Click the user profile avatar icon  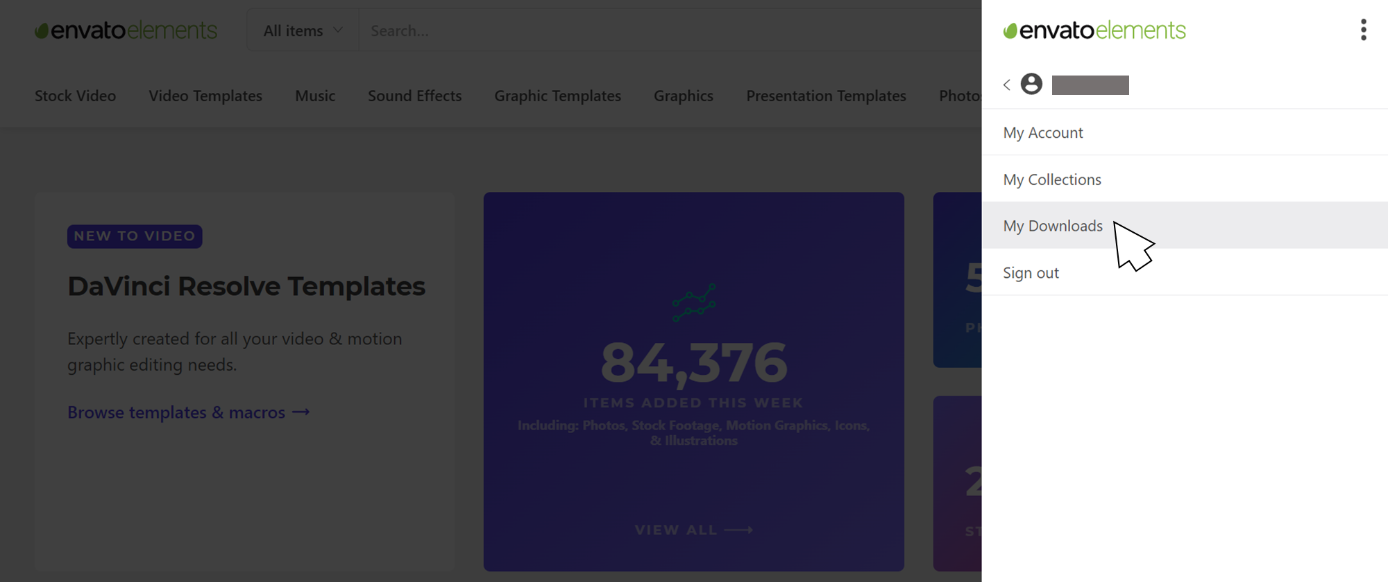[x=1031, y=84]
